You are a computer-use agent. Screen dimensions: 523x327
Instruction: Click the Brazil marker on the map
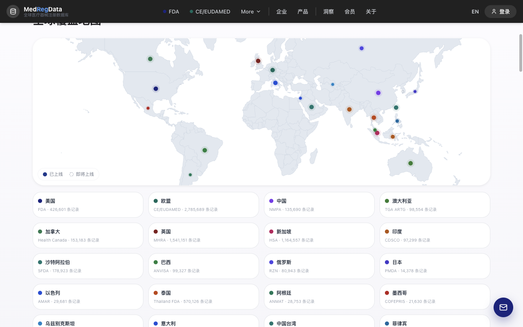[205, 150]
